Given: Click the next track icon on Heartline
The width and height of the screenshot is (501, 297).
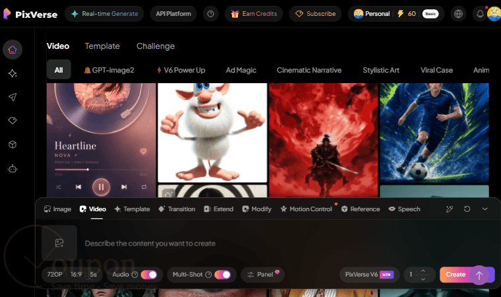Looking at the screenshot, I should click(124, 187).
